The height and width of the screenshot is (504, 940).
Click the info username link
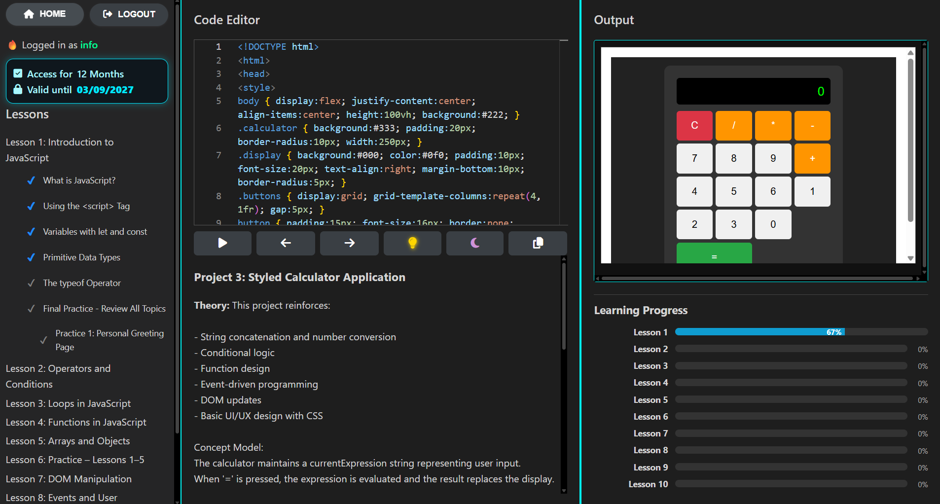click(x=89, y=44)
